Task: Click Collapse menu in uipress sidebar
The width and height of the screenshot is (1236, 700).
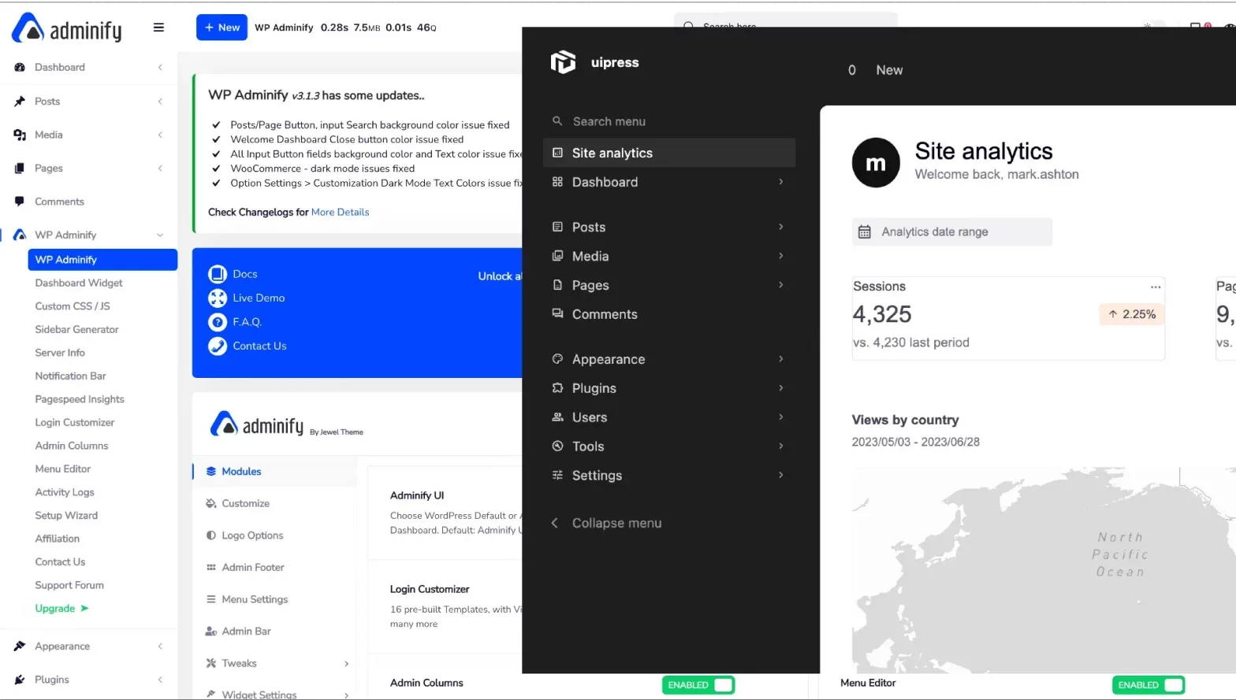Action: [606, 523]
